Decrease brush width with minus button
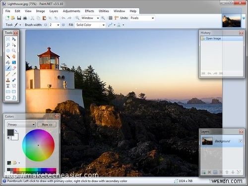 [x=46, y=25]
